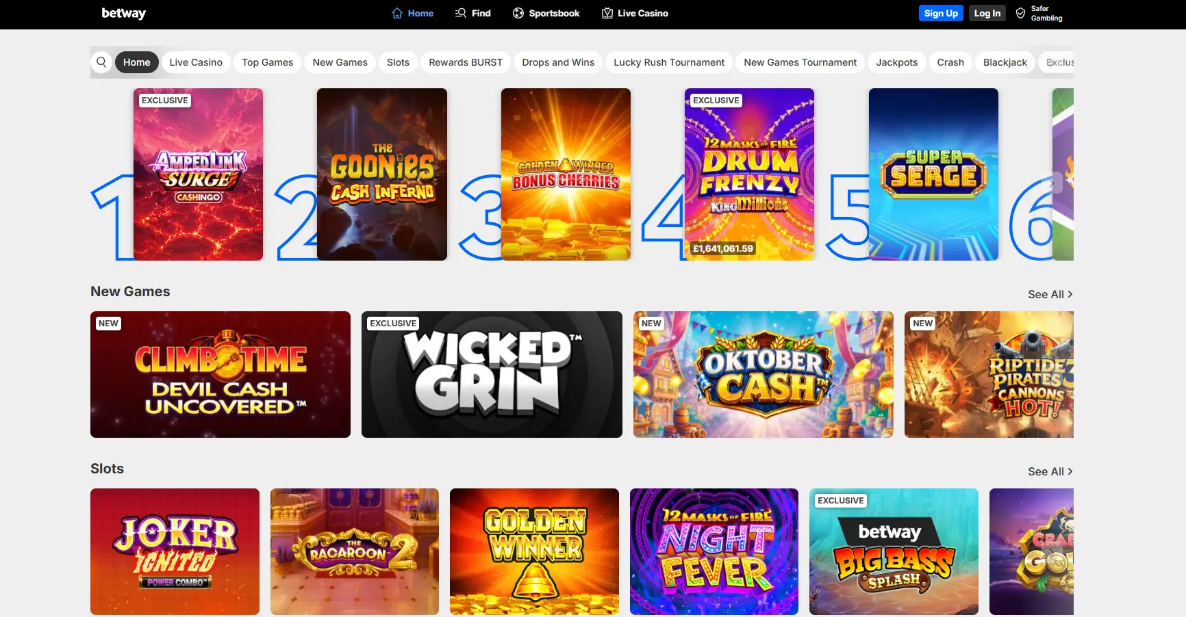Image resolution: width=1186 pixels, height=617 pixels.
Task: Open 12 Masks of Fire Drum Frenzy
Action: (x=750, y=174)
